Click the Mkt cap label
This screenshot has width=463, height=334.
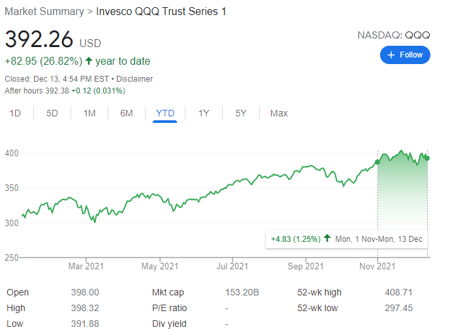[166, 292]
